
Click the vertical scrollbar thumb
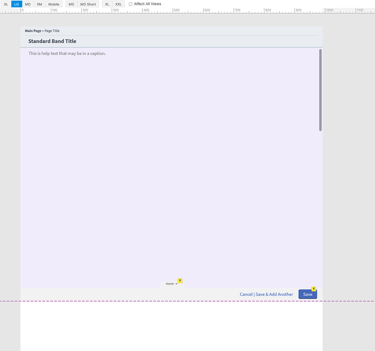tap(320, 90)
